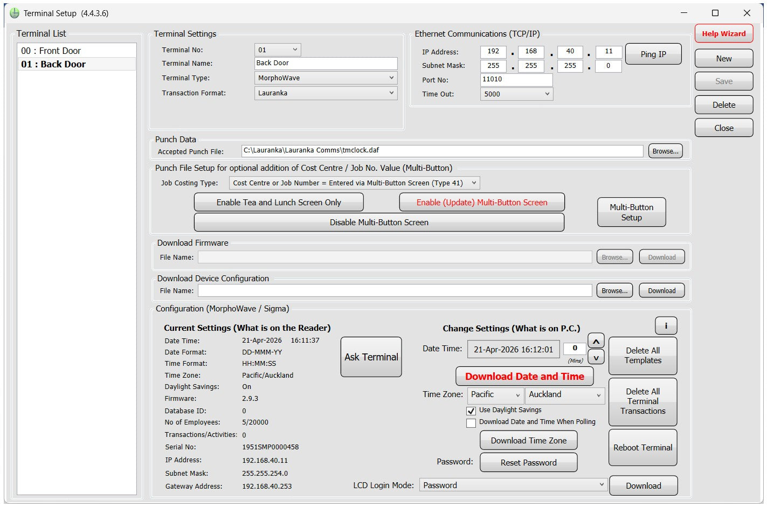Select 01 : Back Door terminal
767x507 pixels.
click(x=77, y=64)
